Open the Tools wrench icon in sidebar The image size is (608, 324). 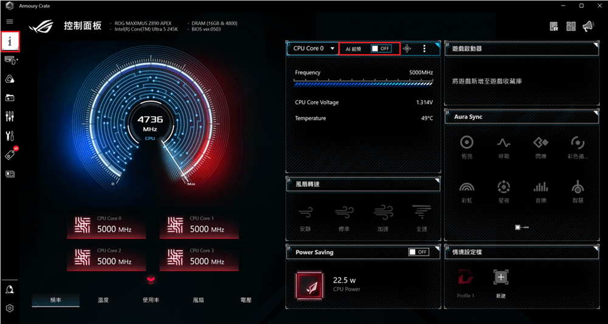10,136
